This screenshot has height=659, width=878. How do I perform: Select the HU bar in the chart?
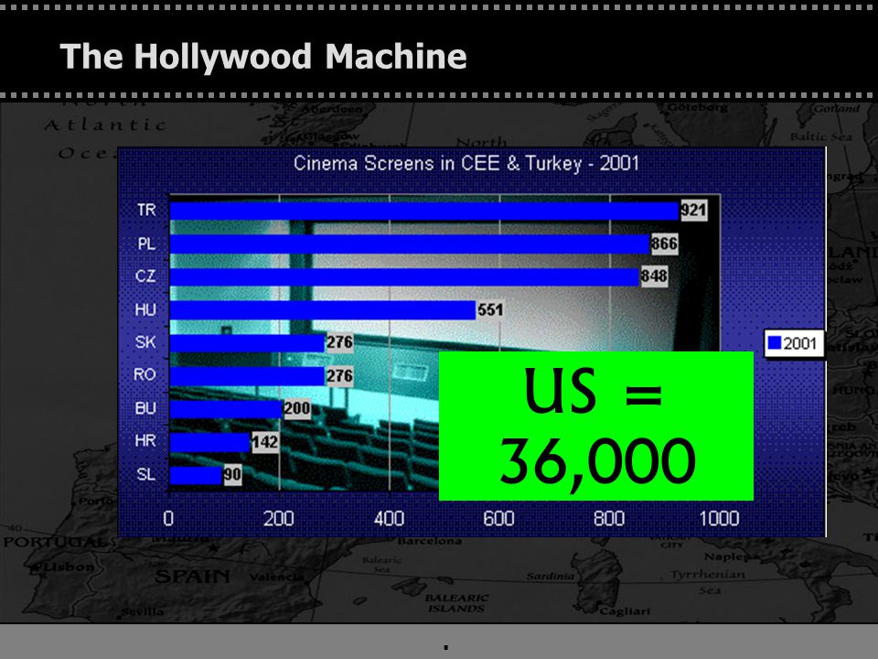tap(323, 310)
